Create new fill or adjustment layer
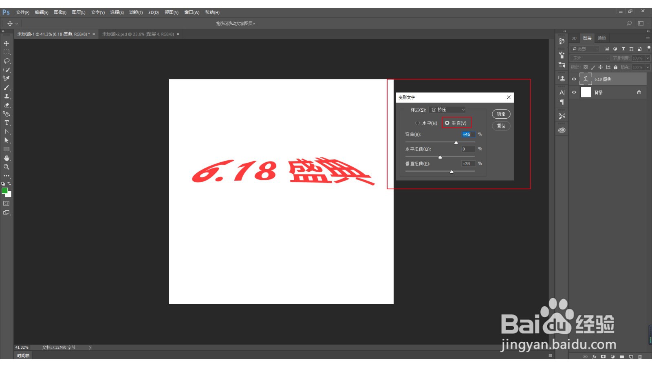The image size is (652, 367). click(x=612, y=356)
